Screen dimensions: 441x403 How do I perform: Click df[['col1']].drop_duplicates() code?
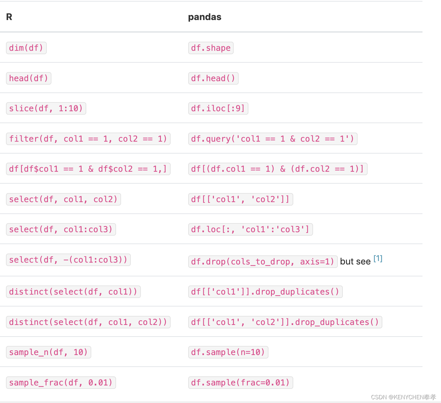click(265, 292)
